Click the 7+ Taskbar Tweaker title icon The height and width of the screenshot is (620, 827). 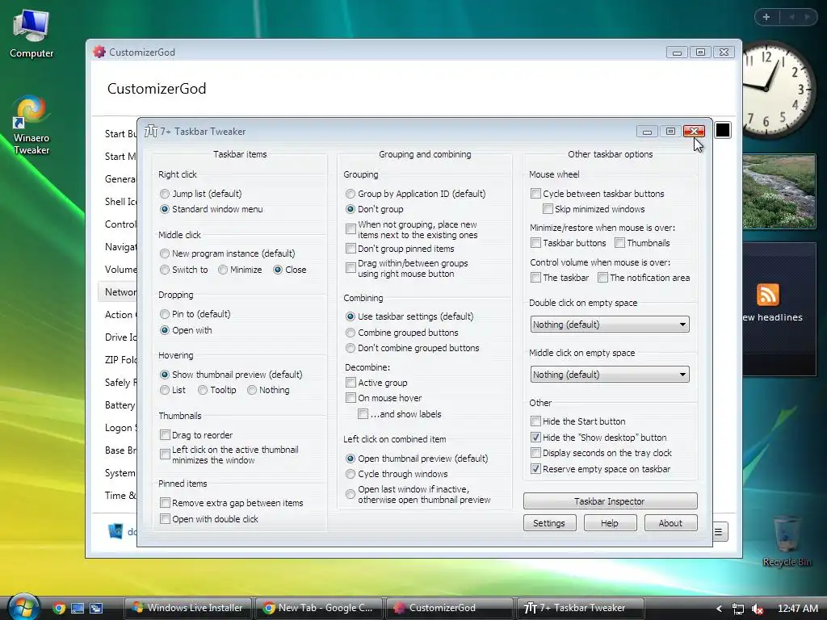coord(151,131)
